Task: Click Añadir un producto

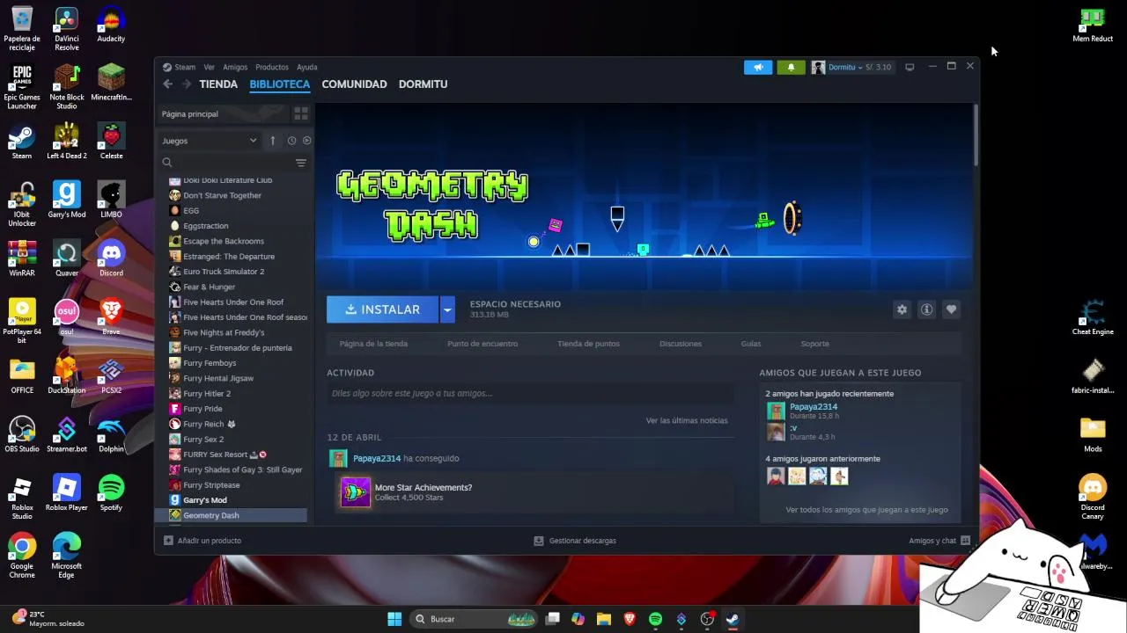Action: [203, 541]
